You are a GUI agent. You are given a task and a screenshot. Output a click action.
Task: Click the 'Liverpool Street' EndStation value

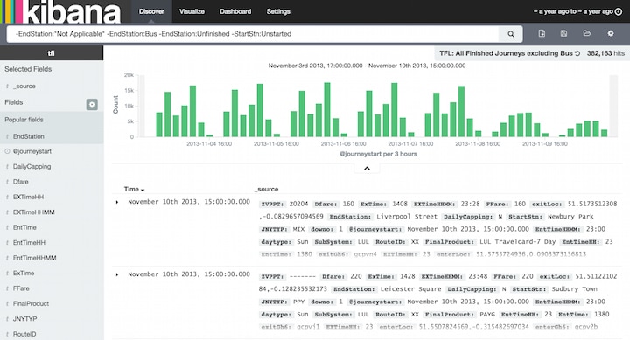pyautogui.click(x=407, y=217)
